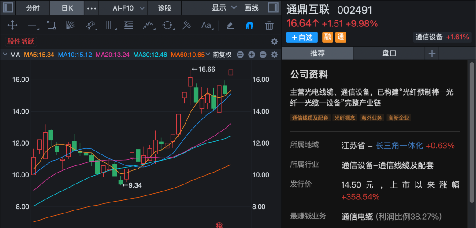Select the crosshair move tool
Screen dimensions: 476x228
pyautogui.click(x=13, y=26)
